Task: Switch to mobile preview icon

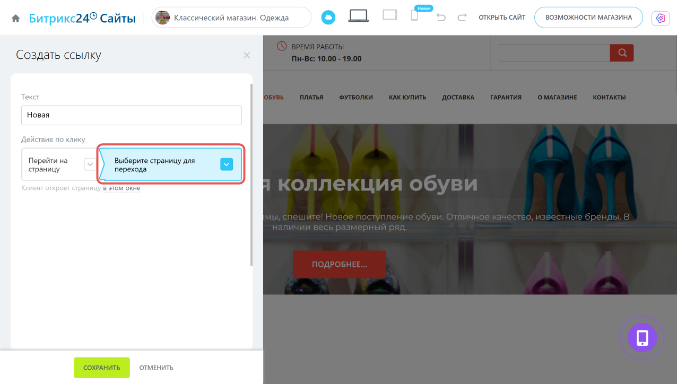Action: (x=414, y=16)
